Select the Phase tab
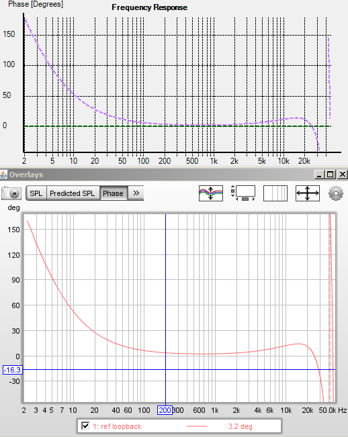 (114, 193)
